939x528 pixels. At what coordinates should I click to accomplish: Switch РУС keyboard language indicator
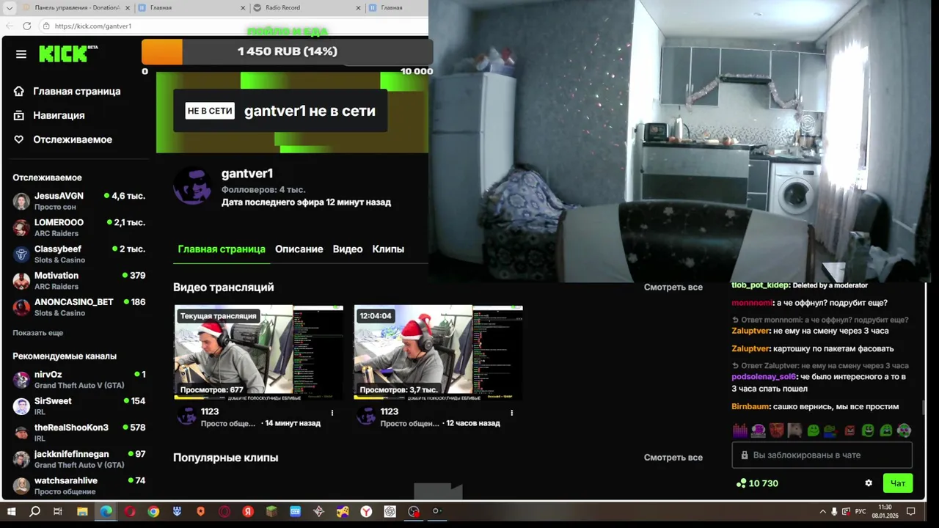861,511
